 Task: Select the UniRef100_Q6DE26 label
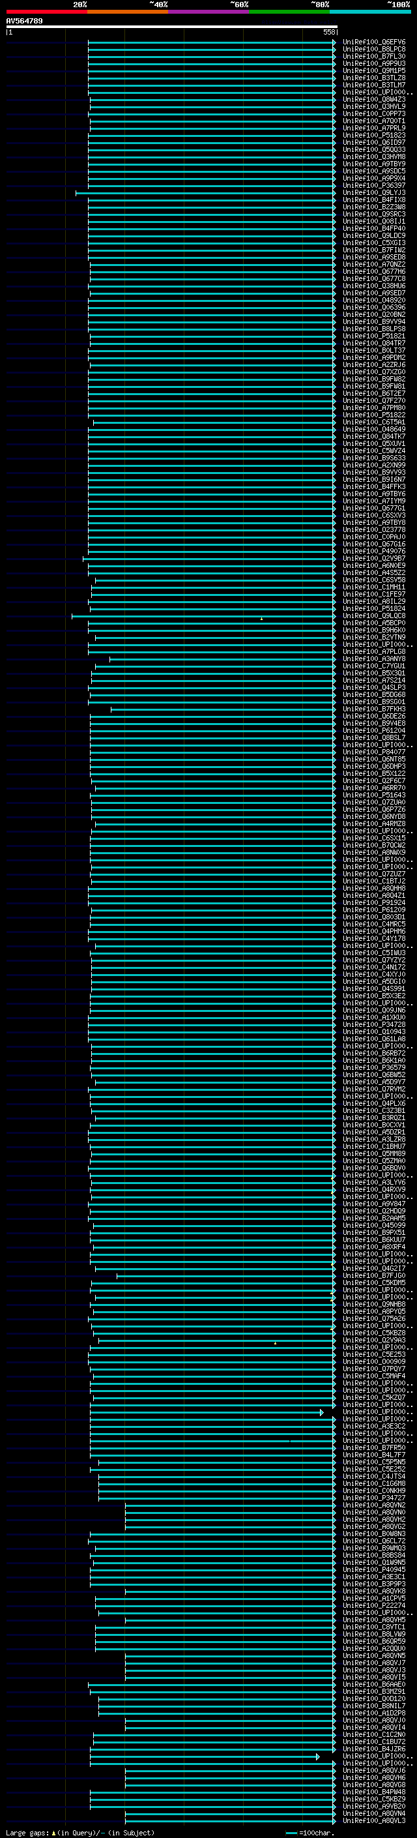(373, 717)
